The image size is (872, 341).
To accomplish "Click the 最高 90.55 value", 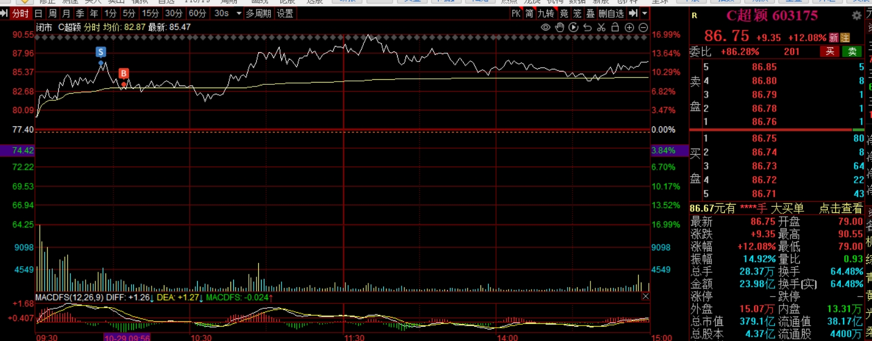I will click(850, 234).
